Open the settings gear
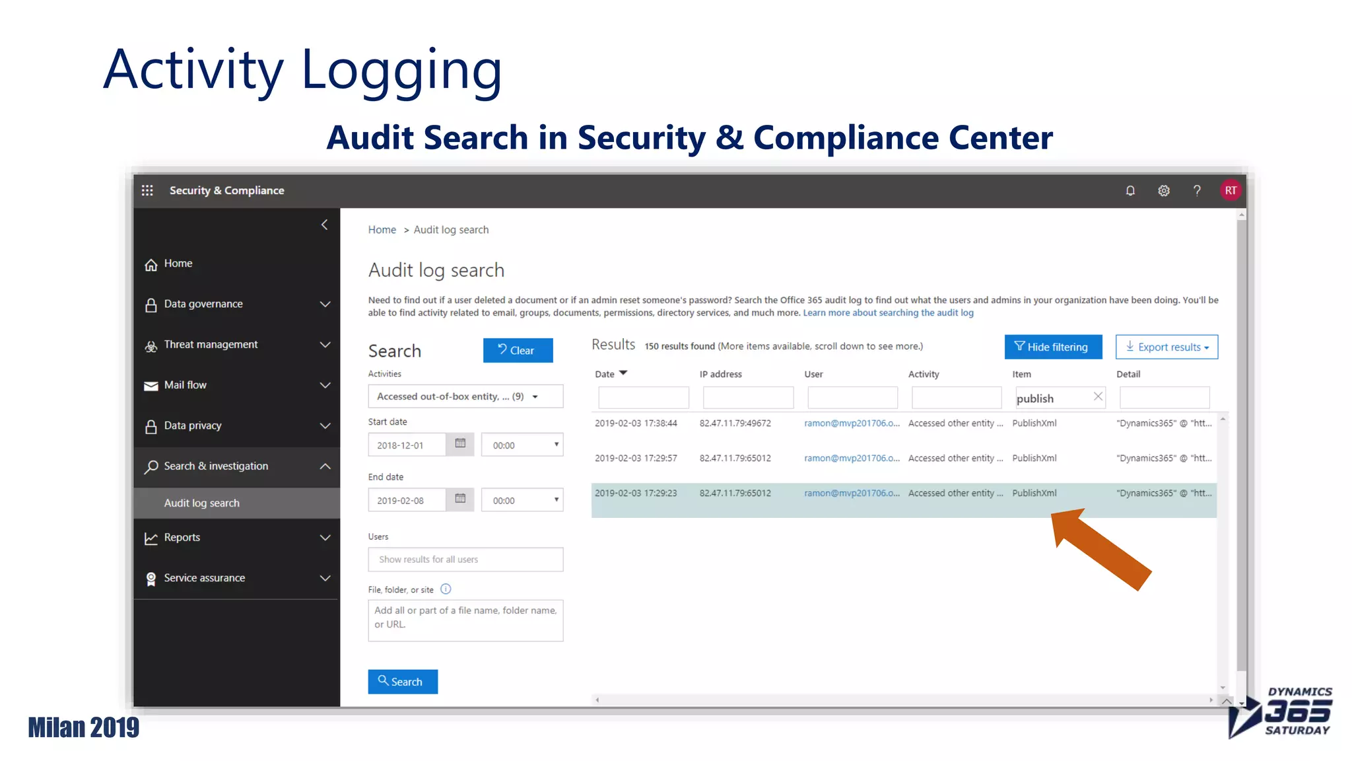The height and width of the screenshot is (761, 1352). tap(1164, 190)
